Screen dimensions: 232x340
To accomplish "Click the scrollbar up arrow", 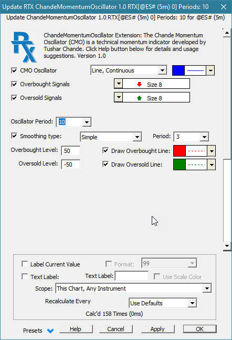I will click(x=227, y=33).
